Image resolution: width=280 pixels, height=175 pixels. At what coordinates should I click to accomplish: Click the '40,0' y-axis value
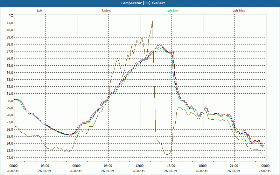tap(10, 30)
